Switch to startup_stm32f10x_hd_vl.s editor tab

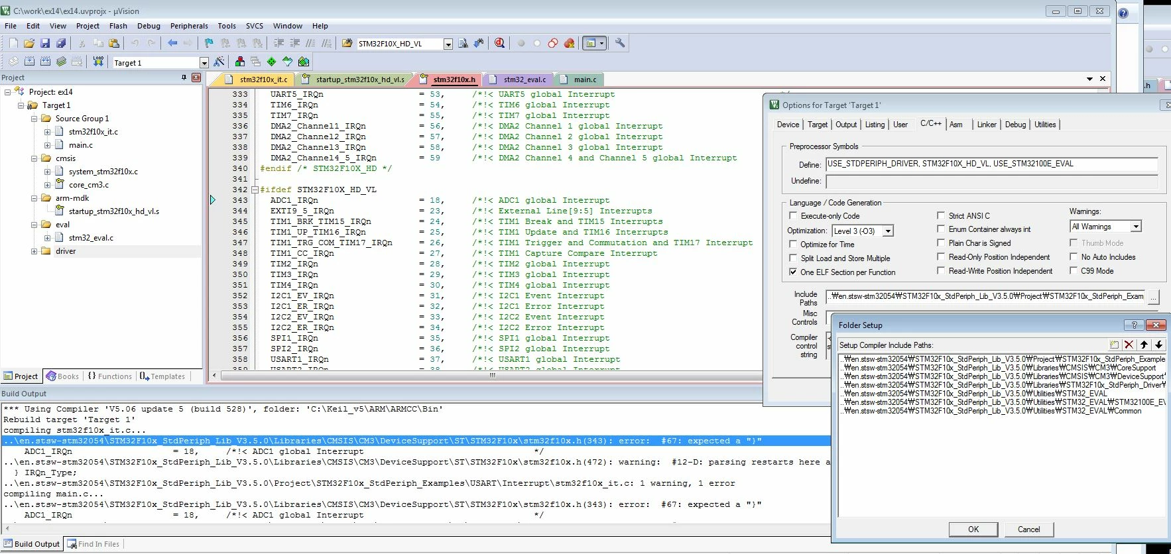pos(353,80)
